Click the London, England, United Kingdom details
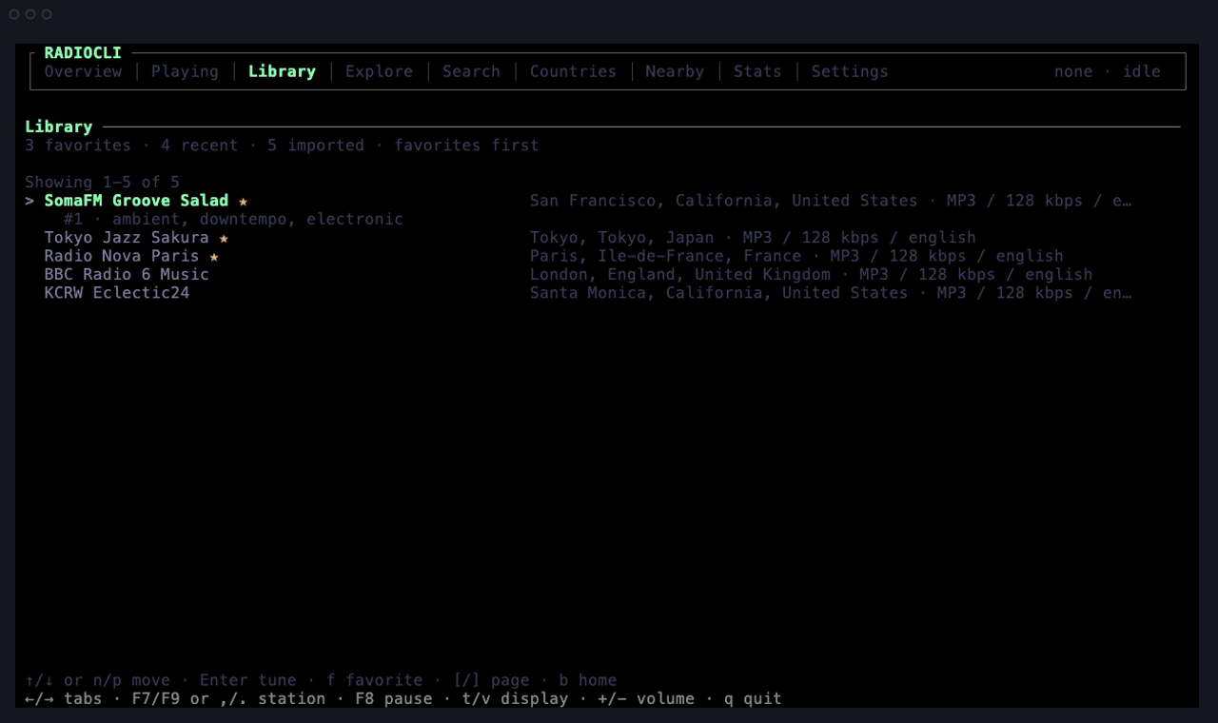Viewport: 1218px width, 723px height. [x=811, y=274]
